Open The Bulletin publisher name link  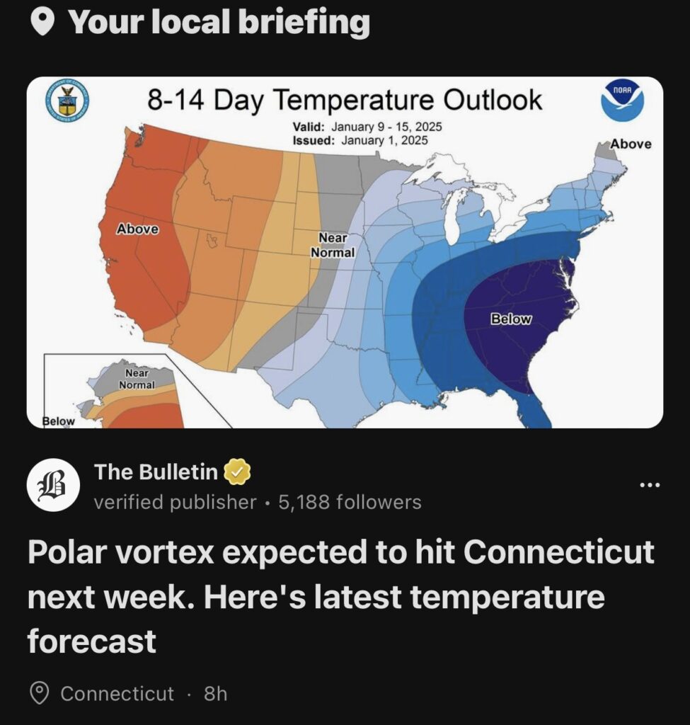coord(156,472)
